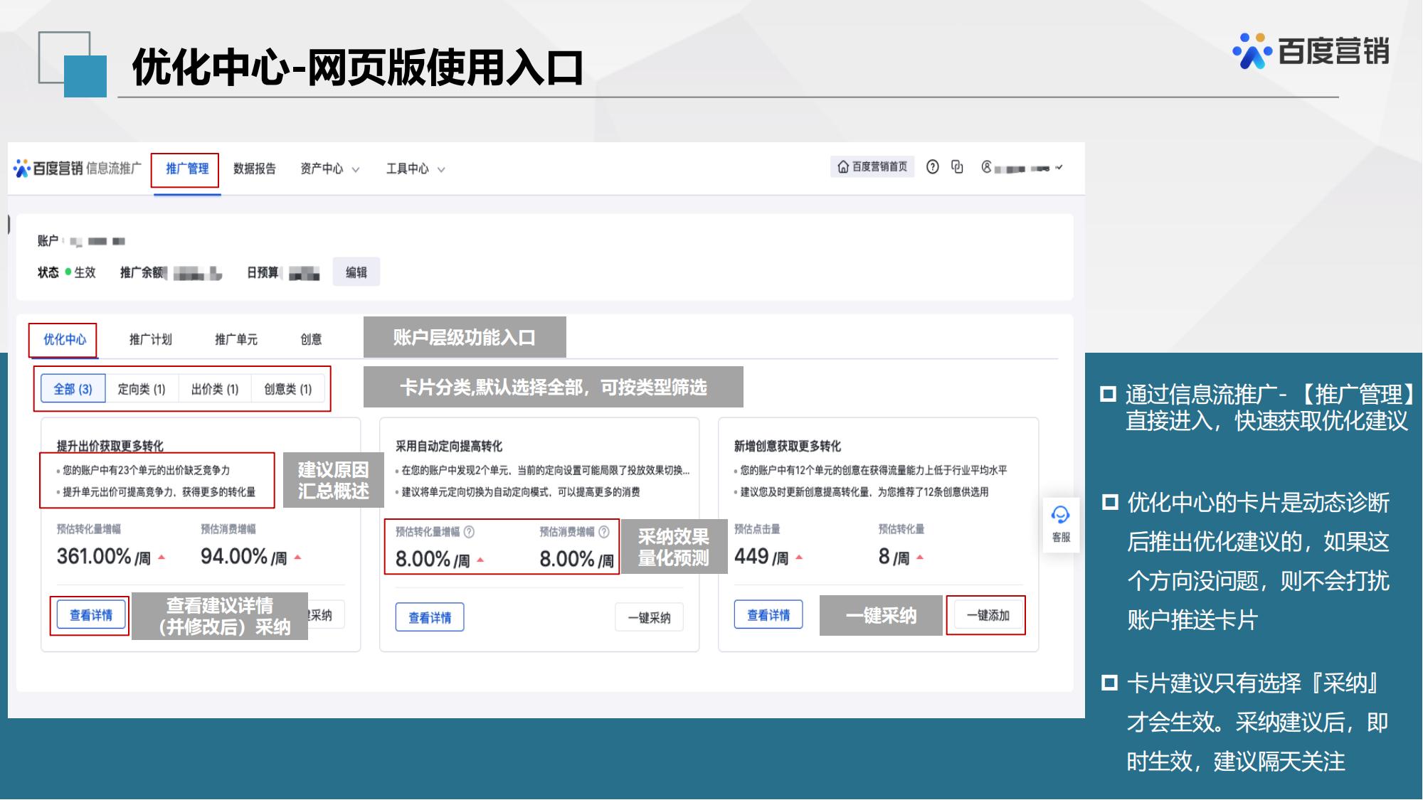Select the 创意类 (1) card filter
This screenshot has width=1423, height=800.
click(x=288, y=389)
